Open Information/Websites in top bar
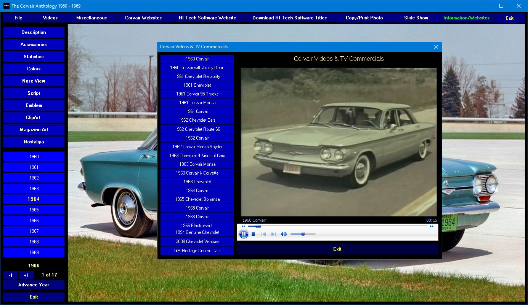 467,18
